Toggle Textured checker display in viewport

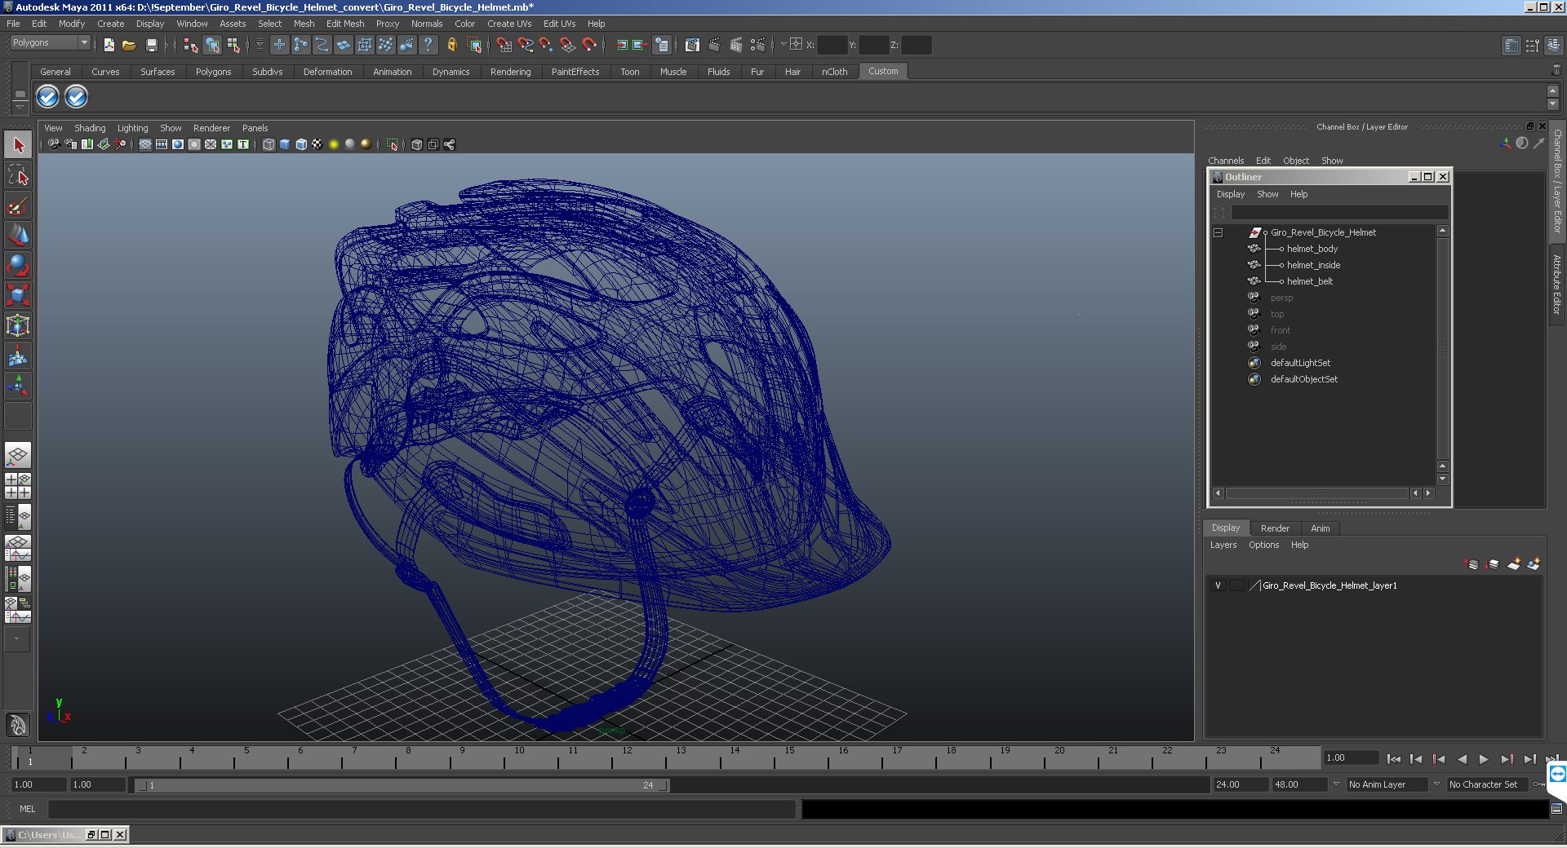point(317,144)
